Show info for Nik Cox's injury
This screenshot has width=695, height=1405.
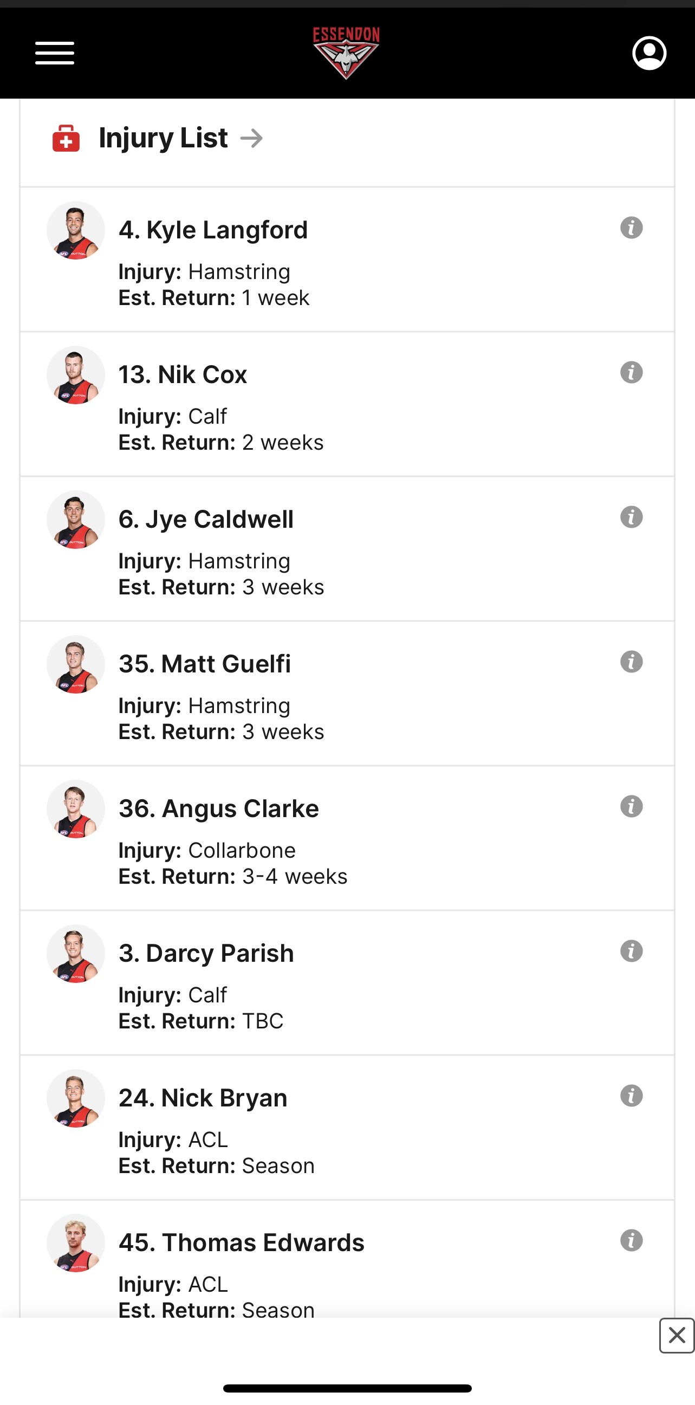(631, 373)
